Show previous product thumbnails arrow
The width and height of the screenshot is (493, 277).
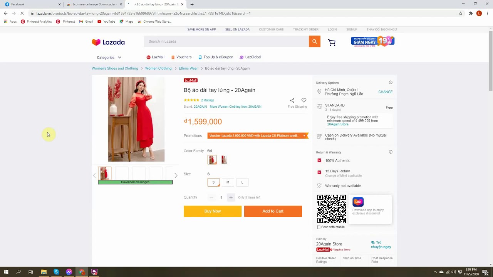point(94,175)
